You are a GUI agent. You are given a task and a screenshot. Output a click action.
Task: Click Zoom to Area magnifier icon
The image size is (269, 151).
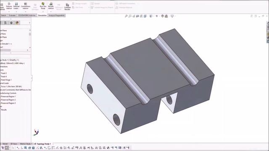[130, 16]
